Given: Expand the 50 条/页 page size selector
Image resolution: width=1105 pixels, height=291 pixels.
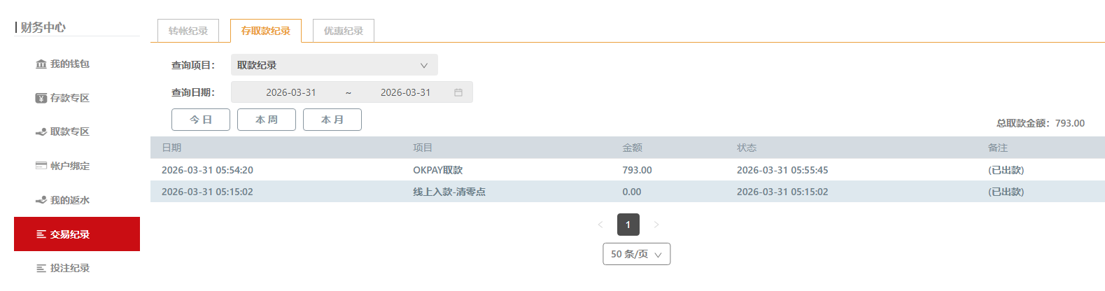Looking at the screenshot, I should pyautogui.click(x=636, y=254).
